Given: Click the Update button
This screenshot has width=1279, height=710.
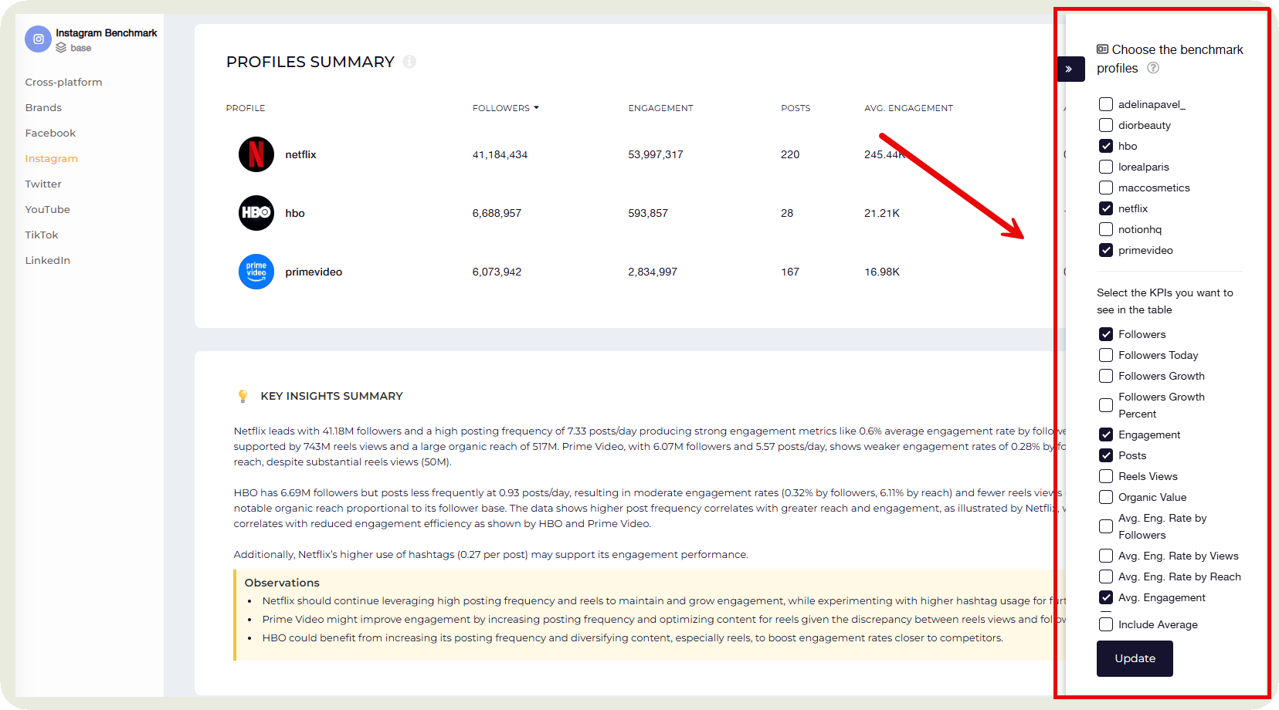Looking at the screenshot, I should coord(1134,658).
